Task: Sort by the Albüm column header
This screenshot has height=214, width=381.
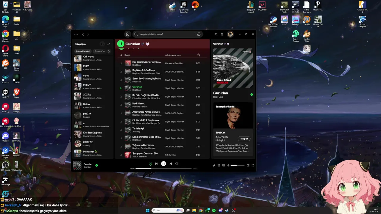Action: pos(173,55)
